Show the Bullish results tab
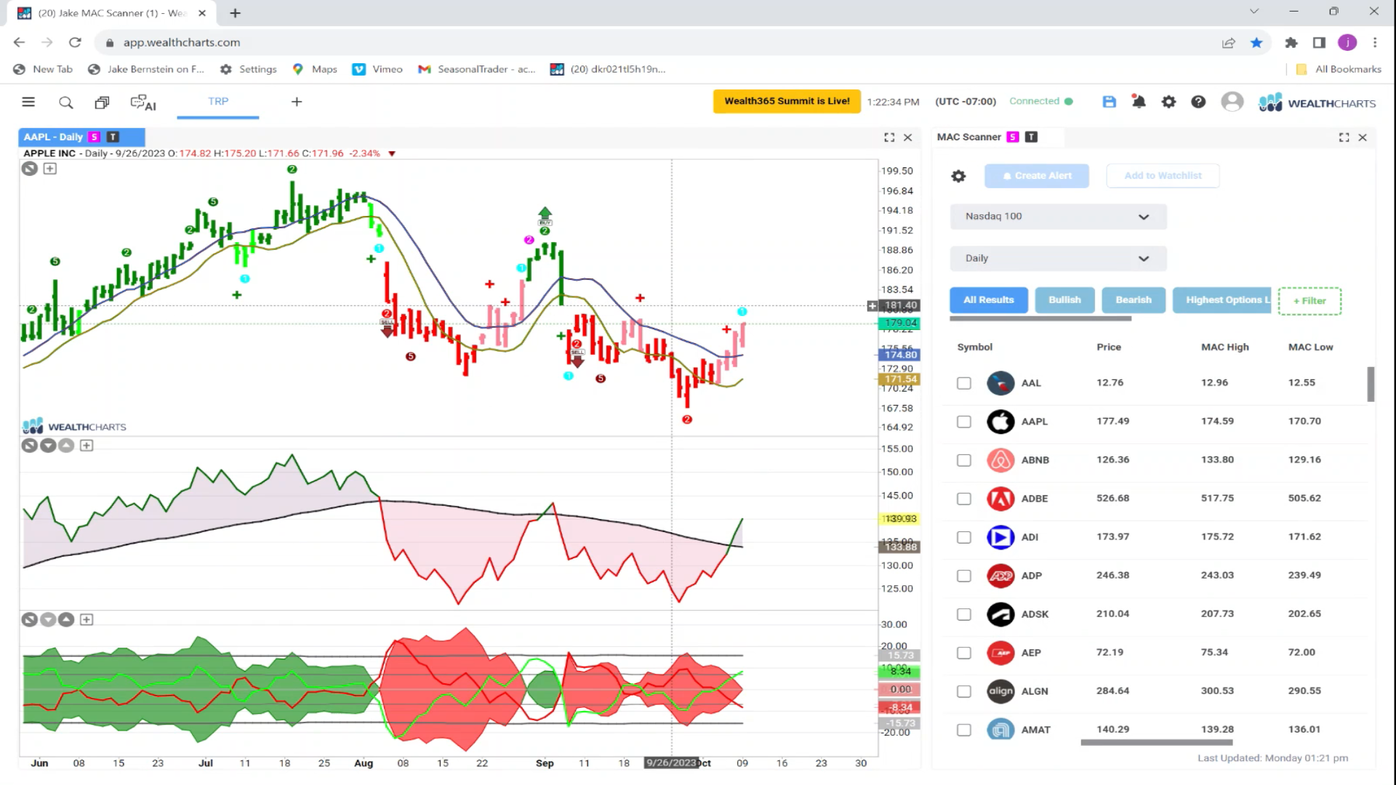The height and width of the screenshot is (785, 1396). 1064,300
